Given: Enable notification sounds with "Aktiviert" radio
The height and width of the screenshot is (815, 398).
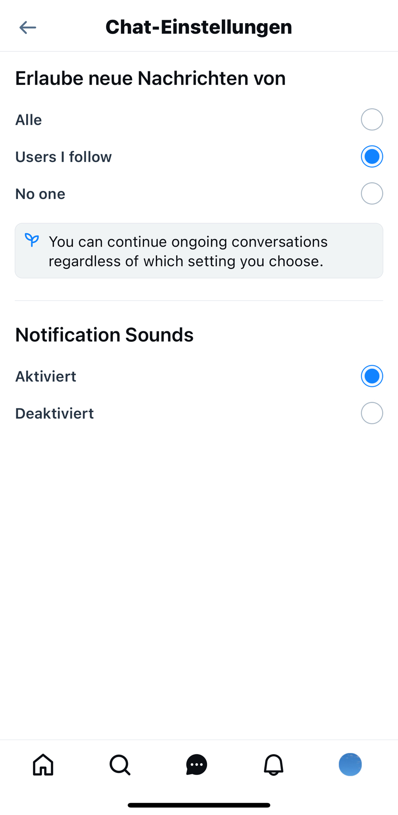Looking at the screenshot, I should tap(371, 376).
